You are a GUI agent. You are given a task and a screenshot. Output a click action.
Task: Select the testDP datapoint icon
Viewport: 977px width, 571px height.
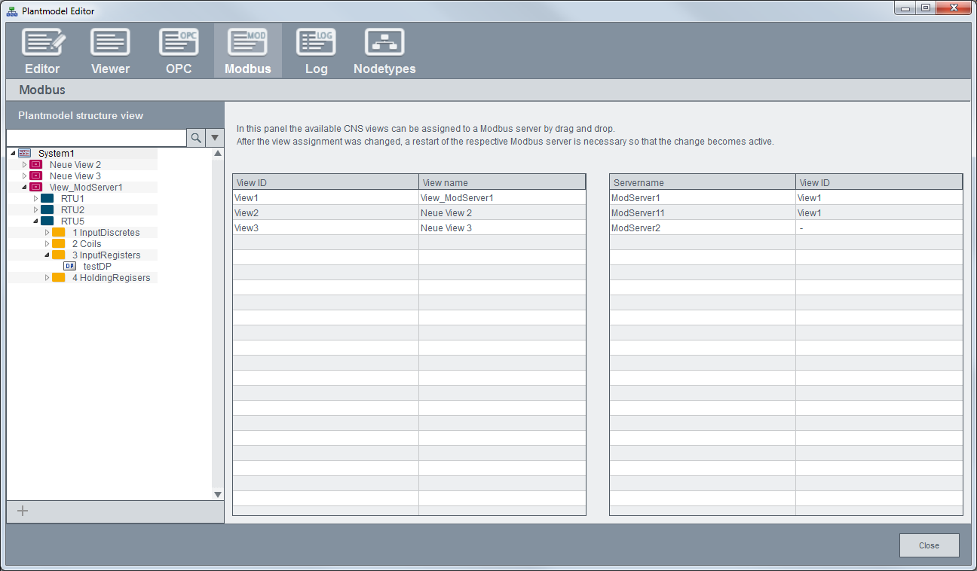[70, 267]
